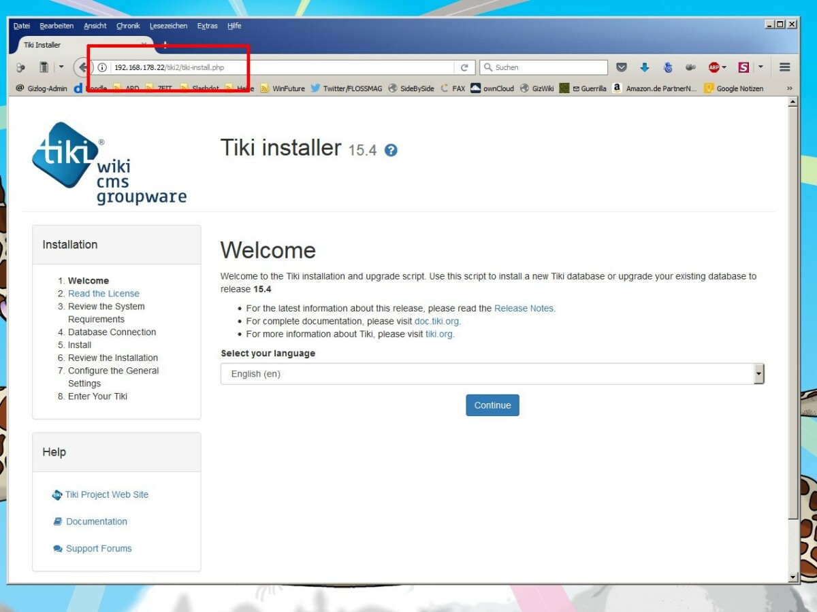Click the site information icon in URL bar
817x612 pixels.
click(102, 67)
